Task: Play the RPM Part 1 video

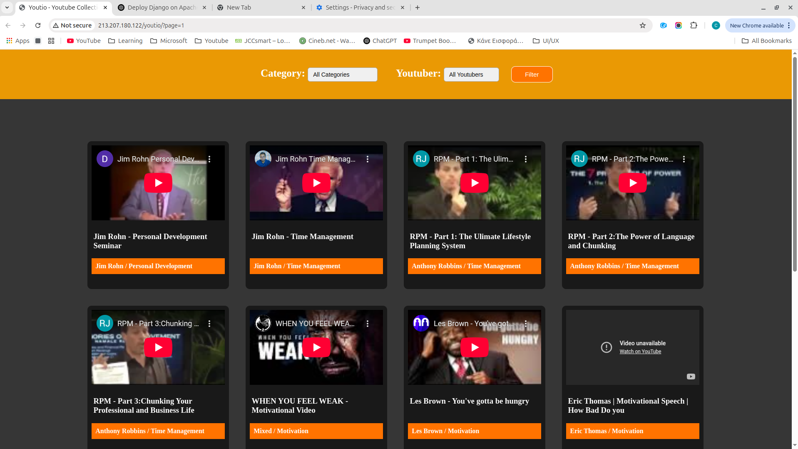Action: tap(475, 183)
